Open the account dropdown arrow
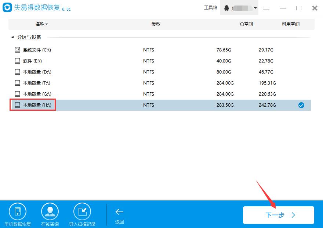 pos(255,8)
